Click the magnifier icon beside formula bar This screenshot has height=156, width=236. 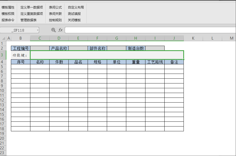point(53,30)
